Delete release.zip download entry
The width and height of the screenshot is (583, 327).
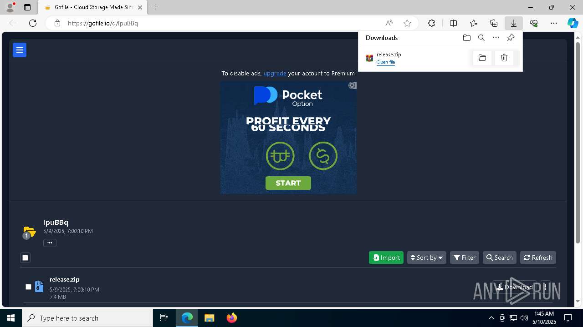[504, 58]
